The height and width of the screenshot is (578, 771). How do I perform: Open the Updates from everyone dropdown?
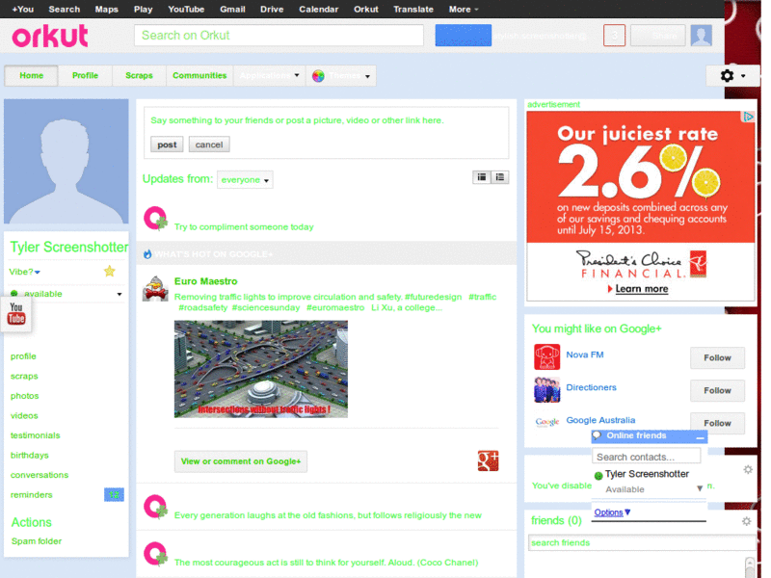coord(245,180)
